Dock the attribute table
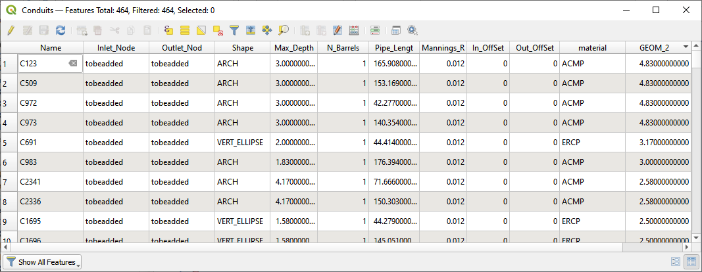702x272 pixels. (x=396, y=30)
